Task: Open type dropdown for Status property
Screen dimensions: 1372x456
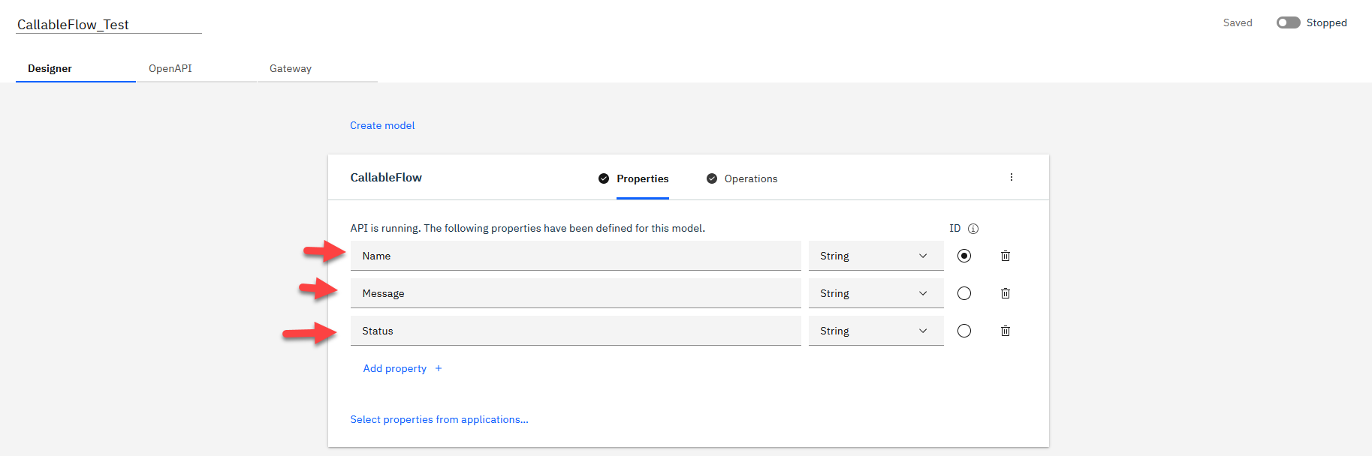Action: coord(876,331)
